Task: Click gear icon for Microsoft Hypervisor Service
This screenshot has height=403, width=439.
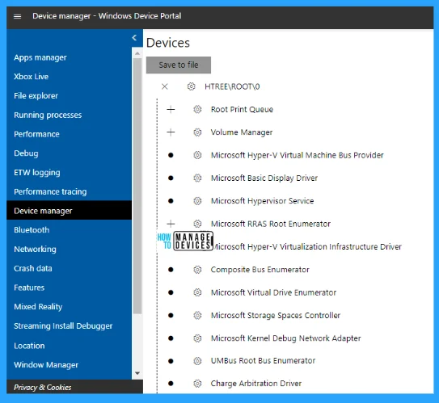Action: pyautogui.click(x=197, y=201)
